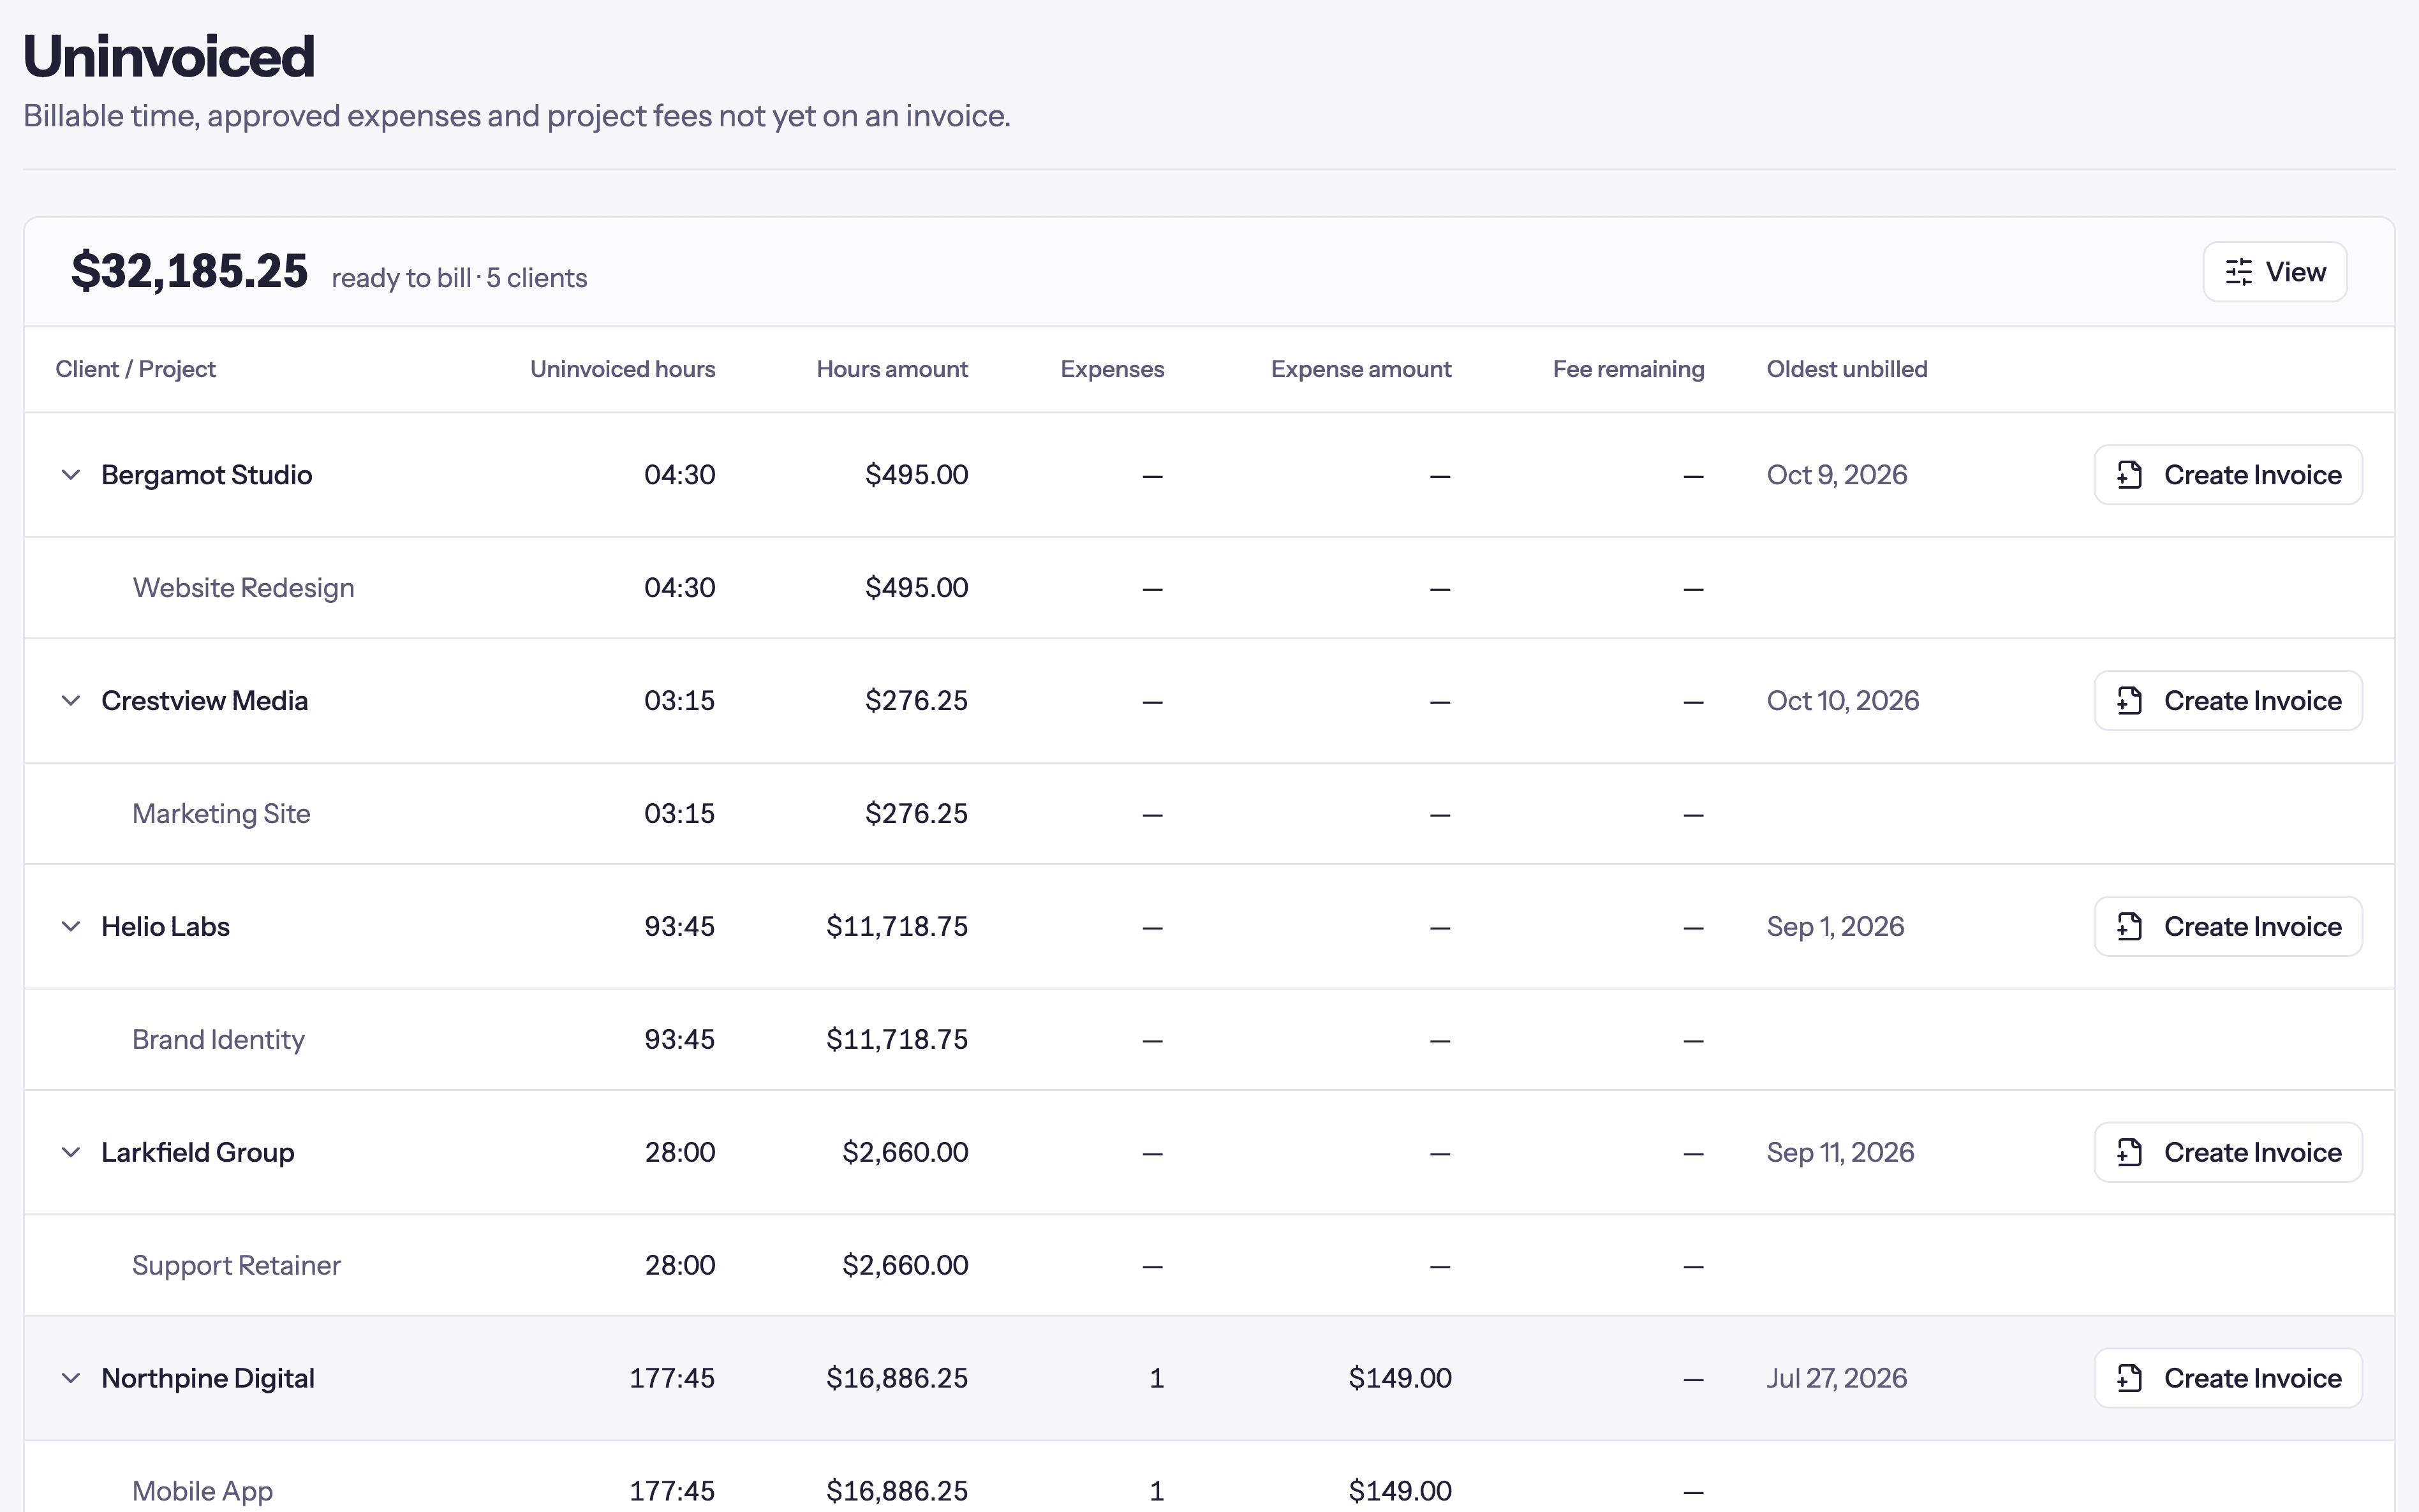The height and width of the screenshot is (1512, 2419).
Task: Create Invoice for Bergamot Studio
Action: [x=2228, y=475]
